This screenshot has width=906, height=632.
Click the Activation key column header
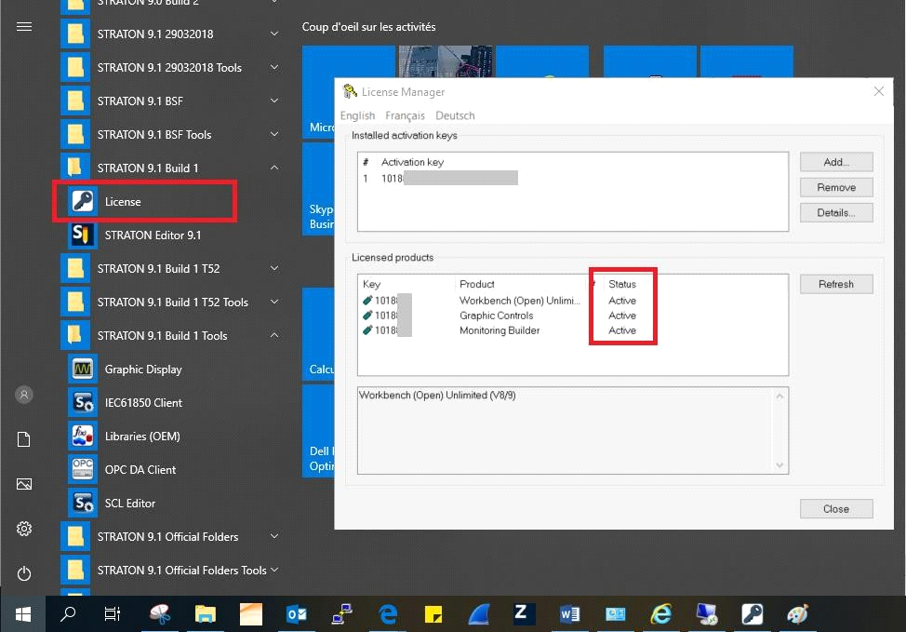413,162
